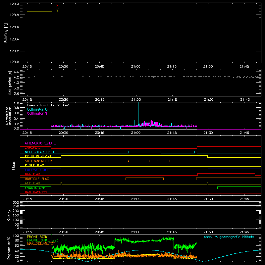Click the '100' tick on the Quality axis
The image size is (265, 265).
16,220
